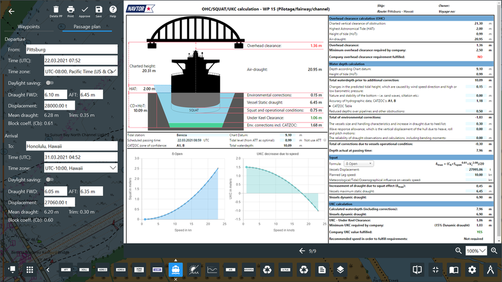Click the departure From field showing Pittsburg
The image size is (502, 282).
(x=72, y=50)
